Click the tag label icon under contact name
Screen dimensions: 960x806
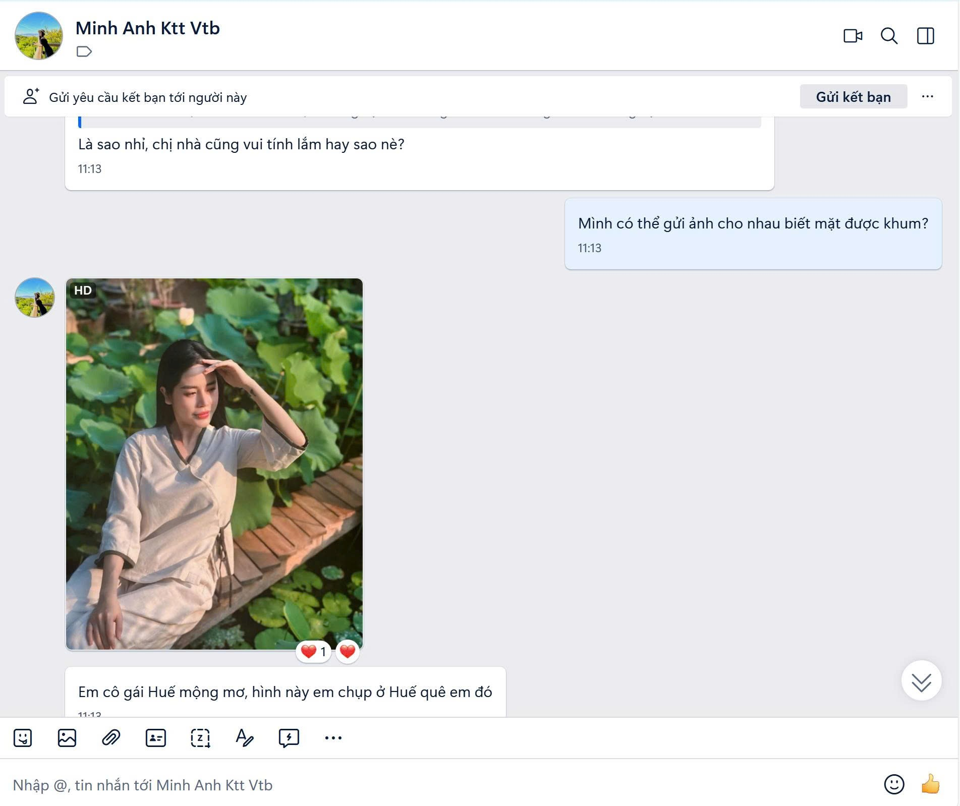84,51
